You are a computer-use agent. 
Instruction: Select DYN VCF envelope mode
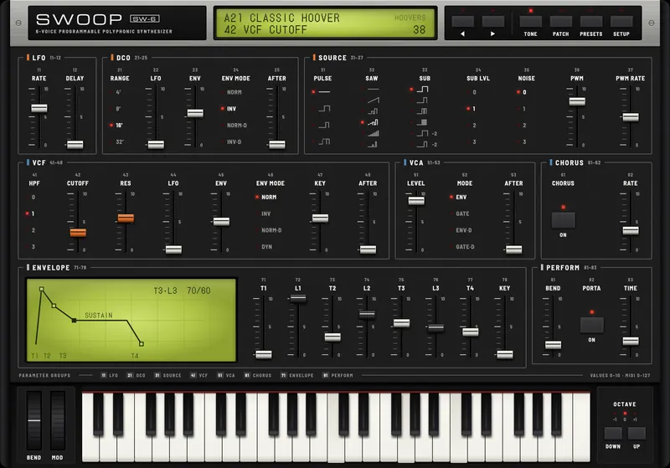point(266,247)
